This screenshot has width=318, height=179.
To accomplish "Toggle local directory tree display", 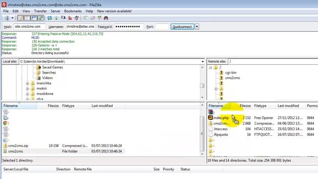I will tap(27, 18).
